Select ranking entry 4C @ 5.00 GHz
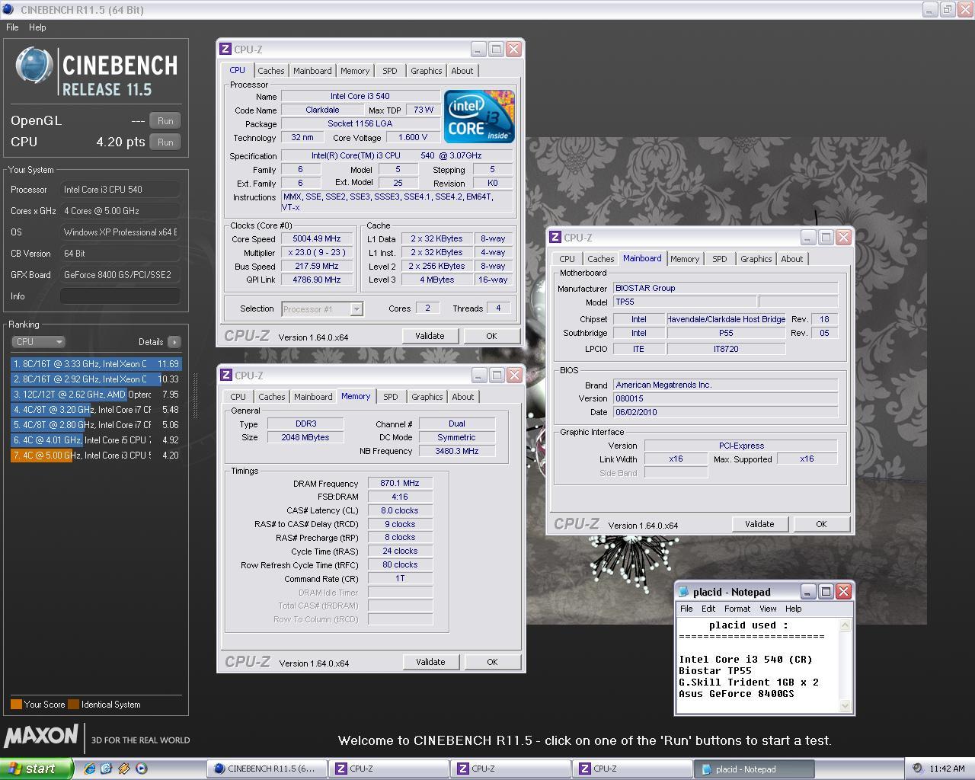The height and width of the screenshot is (780, 975). [x=96, y=456]
